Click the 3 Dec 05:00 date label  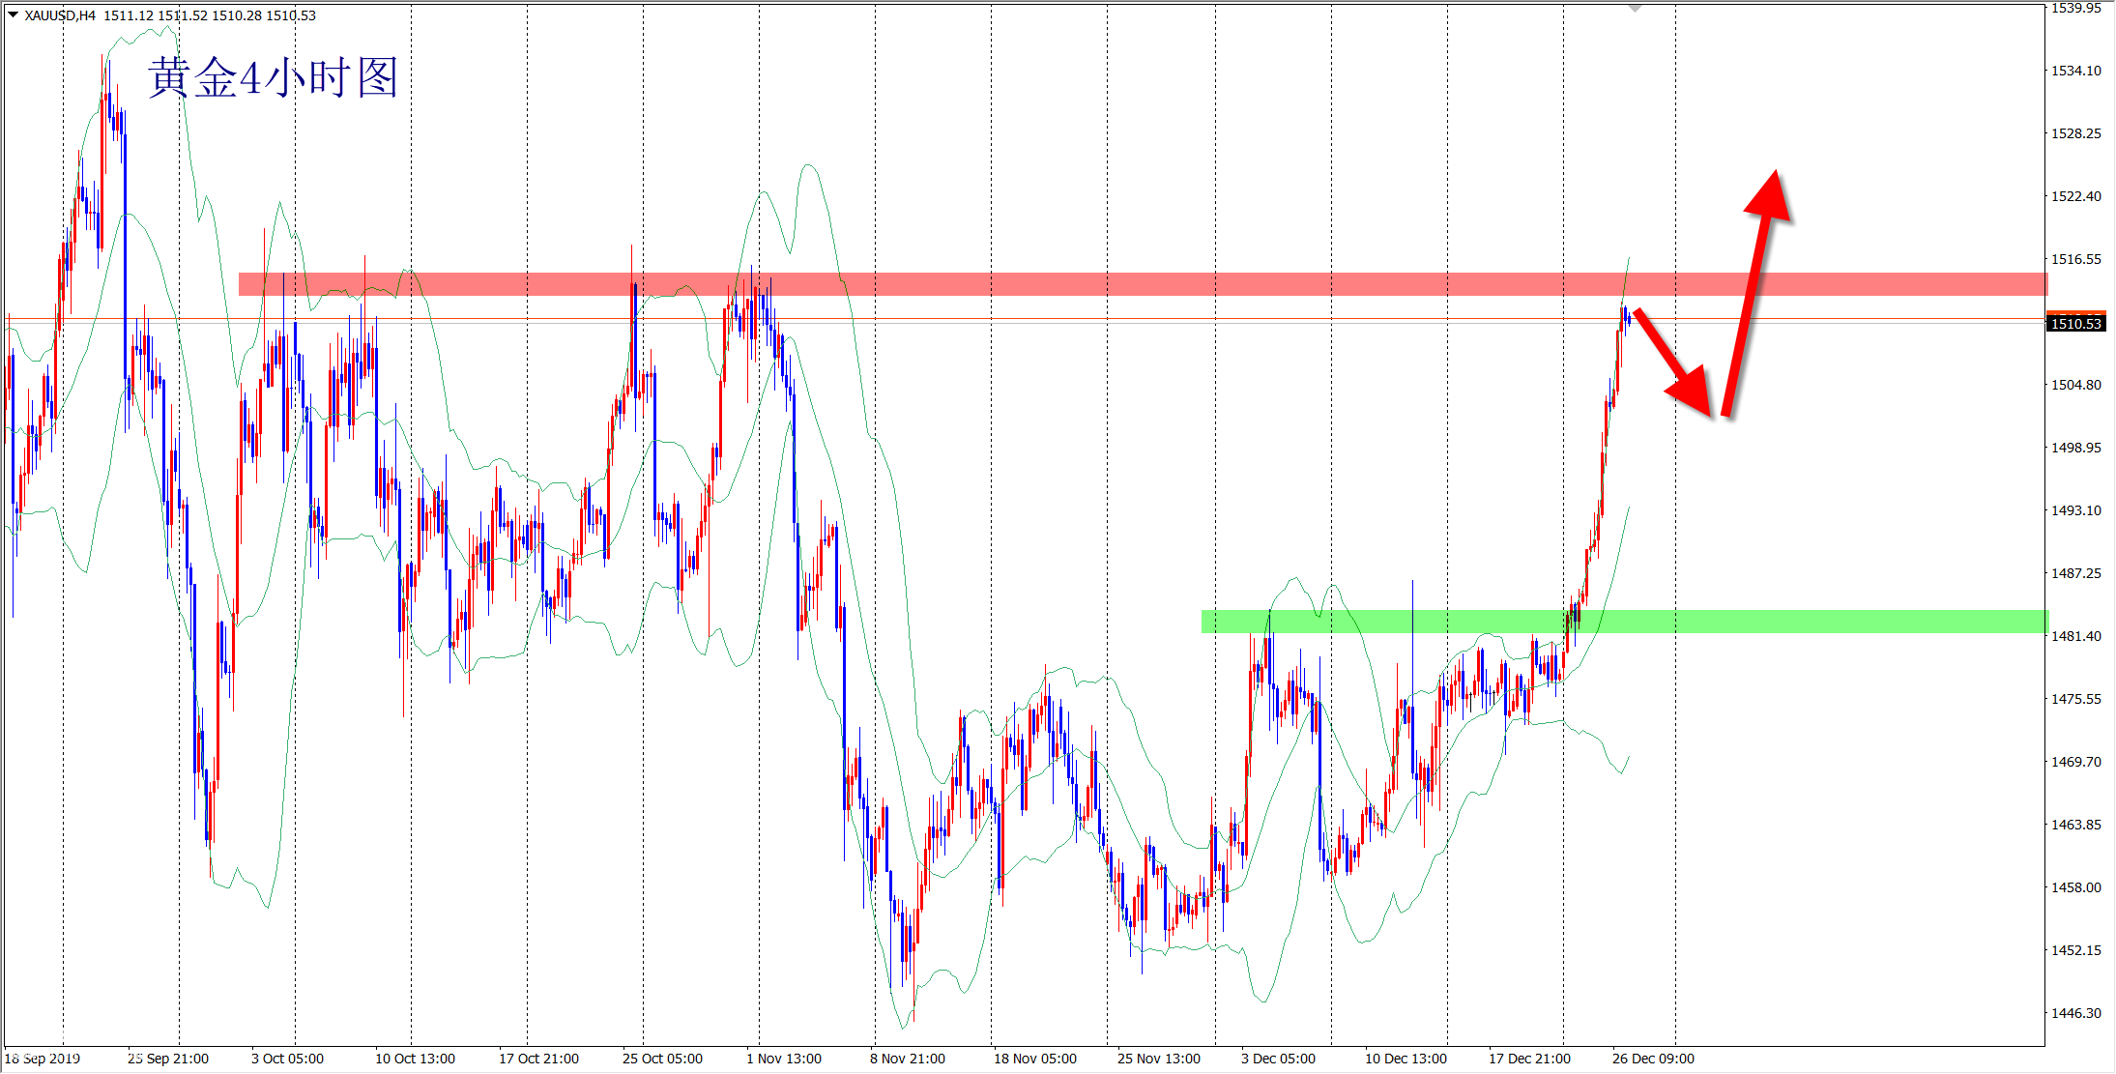coord(1278,1059)
